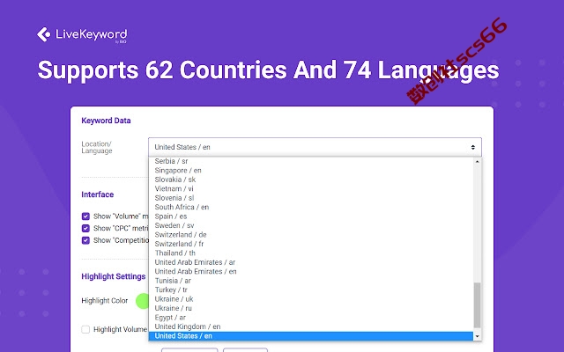Choose Singapore / en from list
The height and width of the screenshot is (352, 564).
tap(311, 170)
